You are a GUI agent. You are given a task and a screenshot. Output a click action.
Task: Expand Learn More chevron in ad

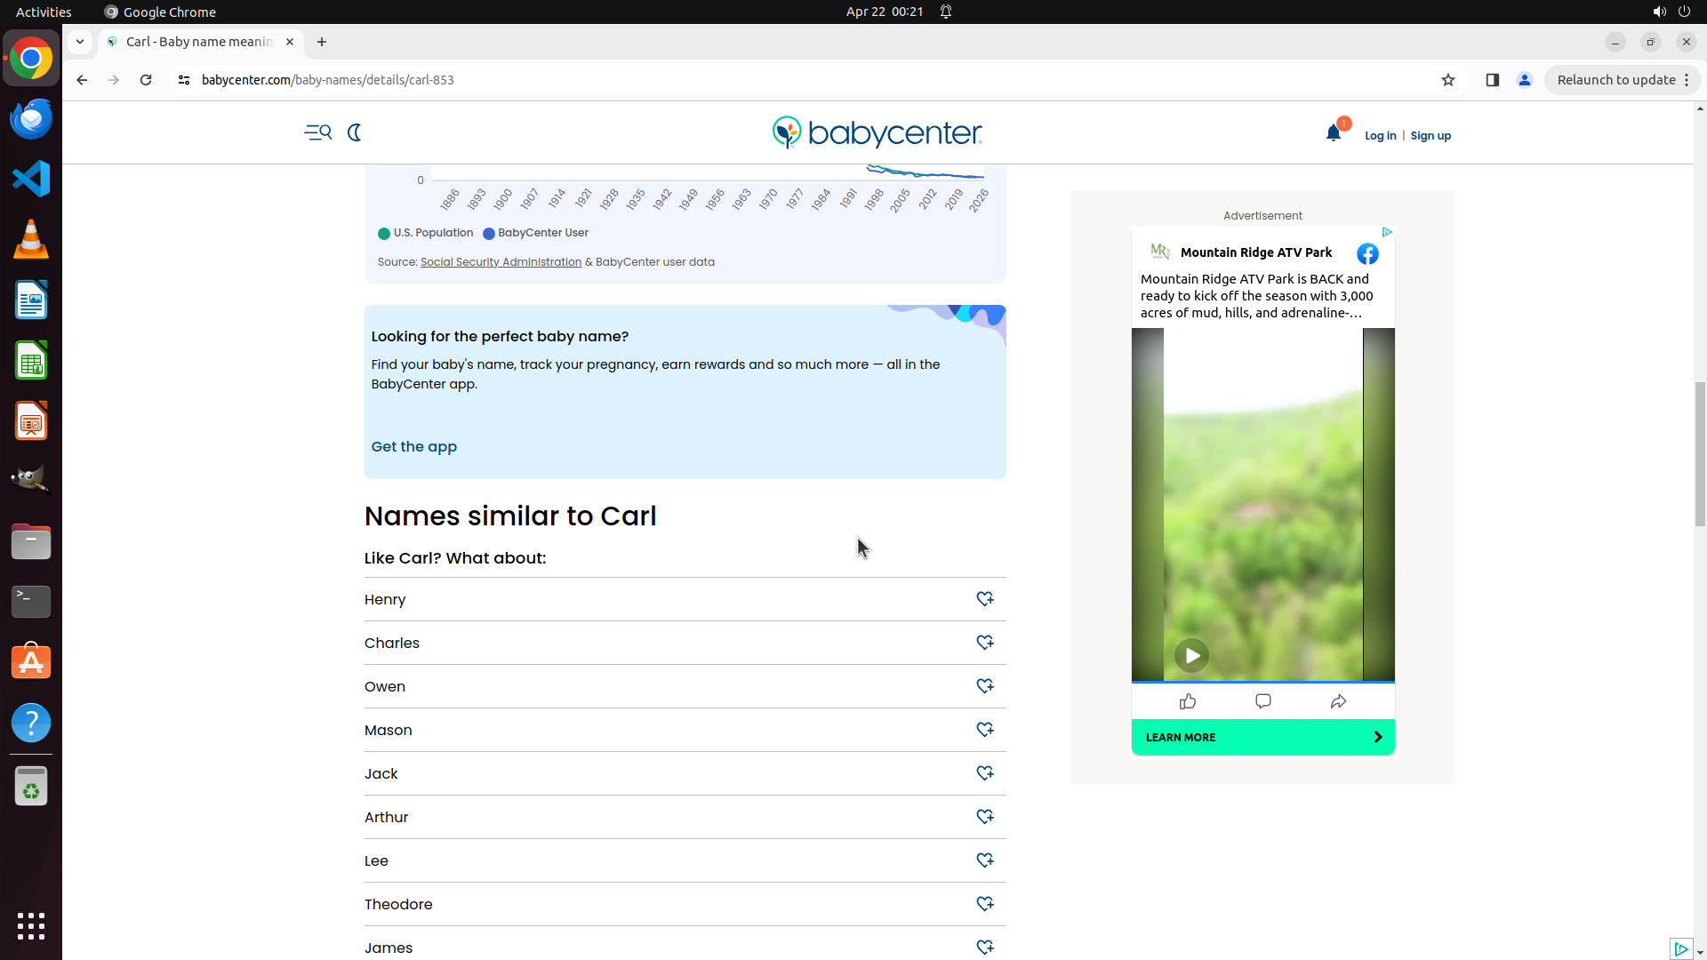1378,737
